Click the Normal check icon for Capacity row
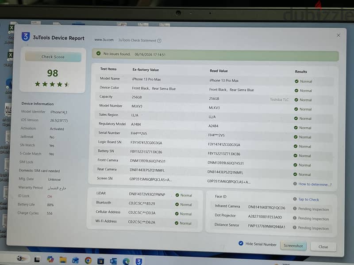The width and height of the screenshot is (354, 265). point(296,100)
